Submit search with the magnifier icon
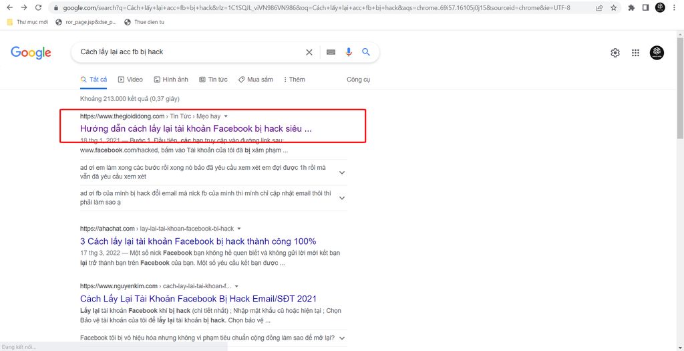 coord(366,52)
